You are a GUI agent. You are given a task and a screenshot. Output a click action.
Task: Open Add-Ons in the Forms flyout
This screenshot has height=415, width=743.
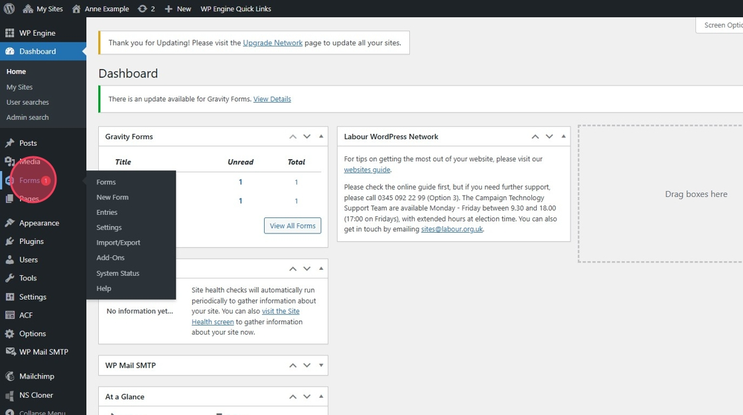point(110,258)
